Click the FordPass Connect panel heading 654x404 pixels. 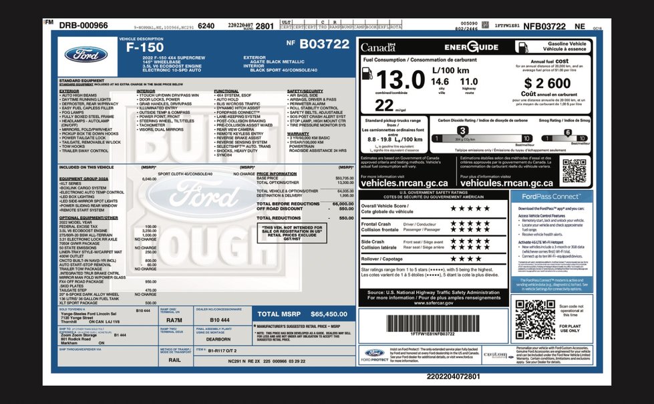click(x=551, y=197)
